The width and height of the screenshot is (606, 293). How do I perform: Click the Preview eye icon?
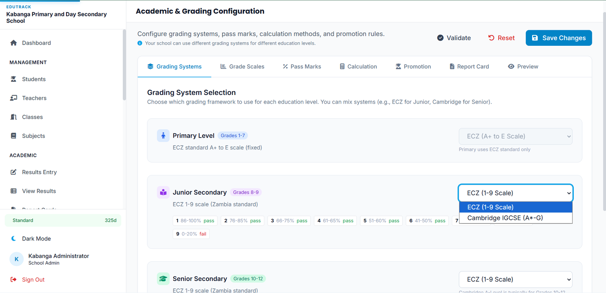point(511,67)
